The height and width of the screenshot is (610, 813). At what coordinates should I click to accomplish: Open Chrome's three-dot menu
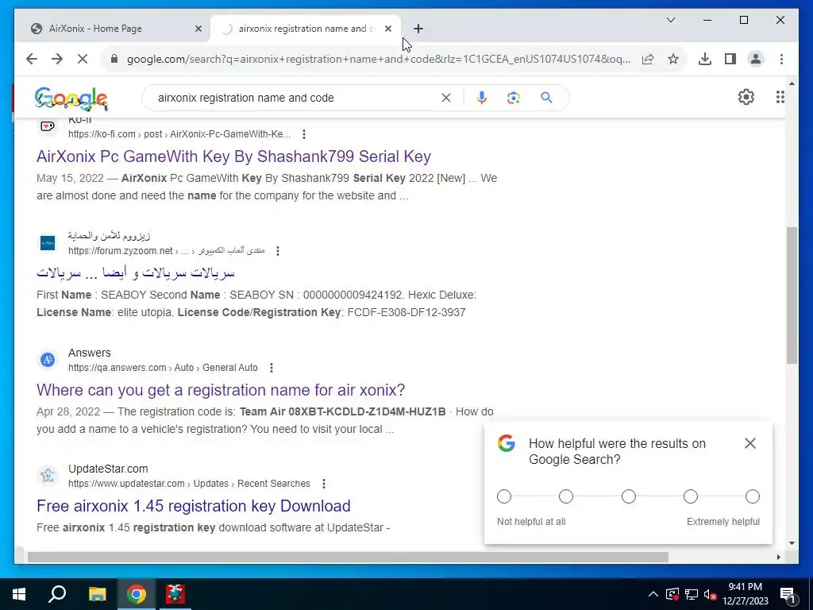(781, 59)
